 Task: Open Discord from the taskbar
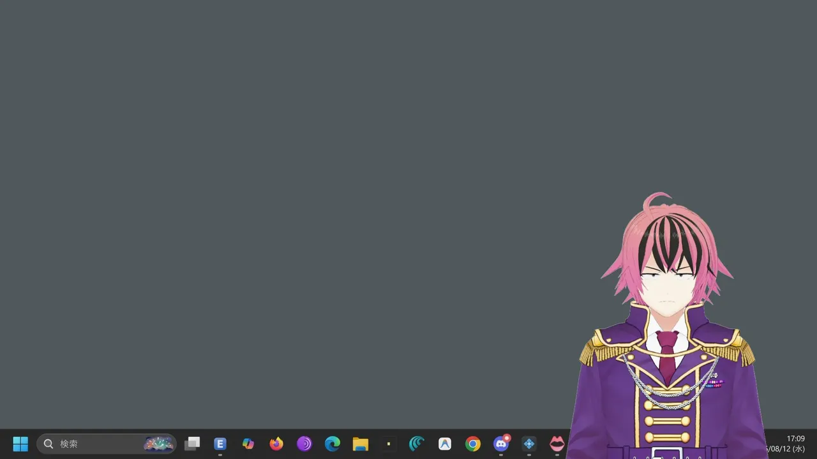click(501, 444)
